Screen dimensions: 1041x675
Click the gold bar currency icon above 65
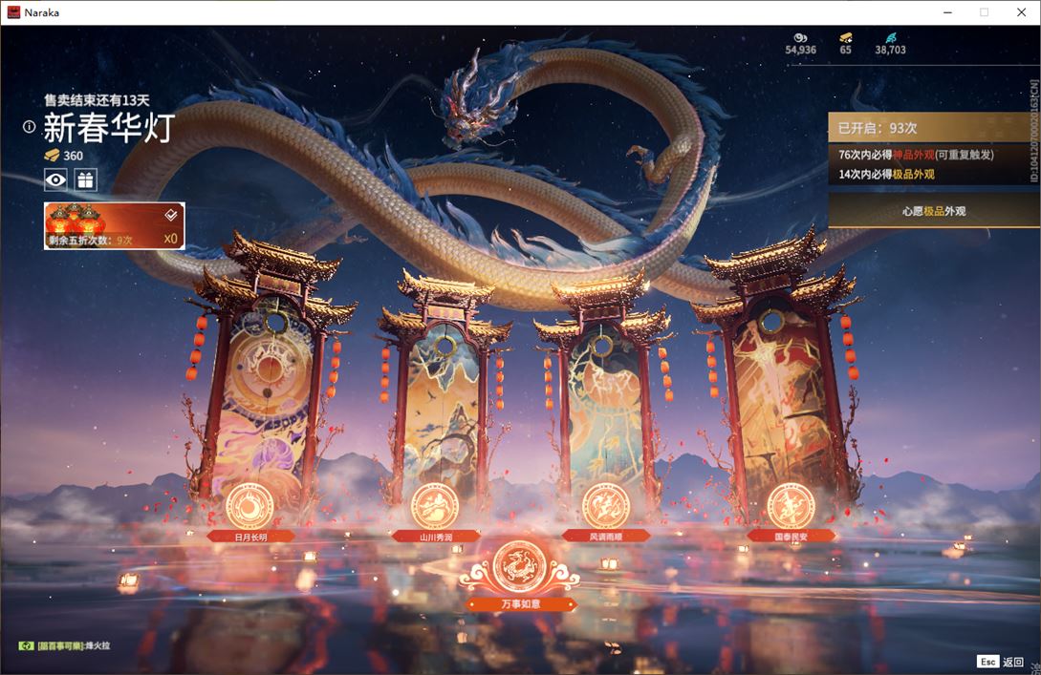click(x=845, y=38)
